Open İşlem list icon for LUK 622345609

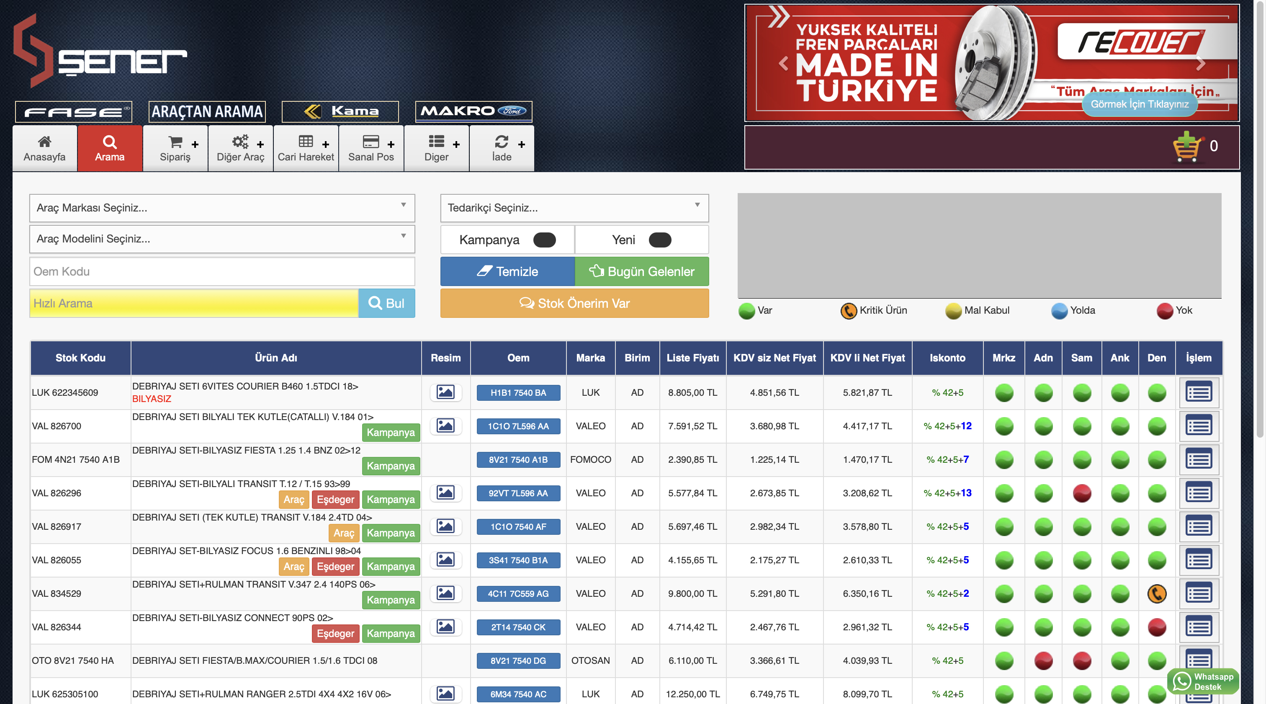(x=1198, y=392)
